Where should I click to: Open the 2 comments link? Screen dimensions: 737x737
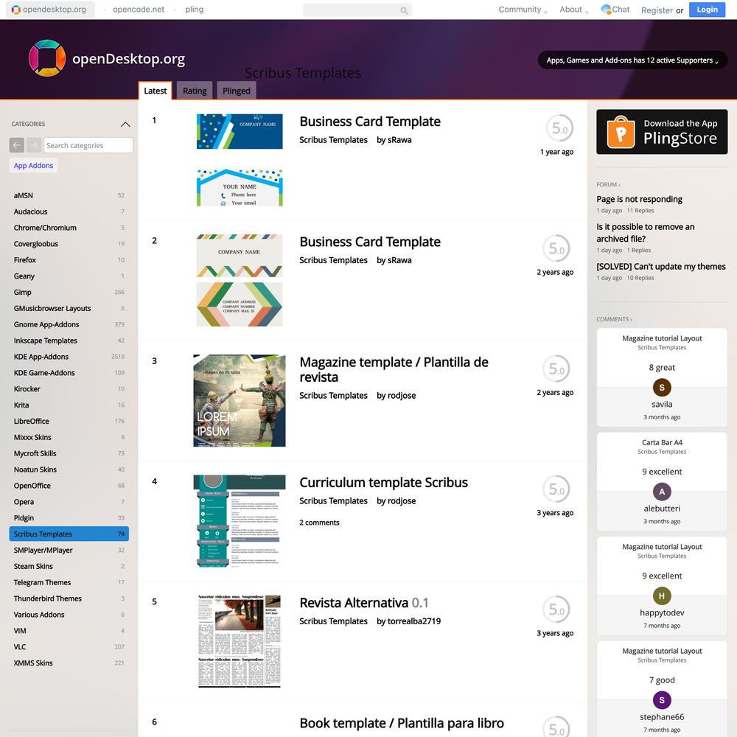click(319, 523)
